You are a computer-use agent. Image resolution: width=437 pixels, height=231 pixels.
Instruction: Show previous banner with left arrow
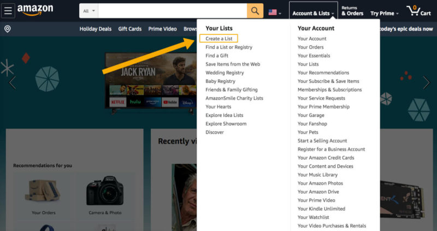pyautogui.click(x=12, y=82)
